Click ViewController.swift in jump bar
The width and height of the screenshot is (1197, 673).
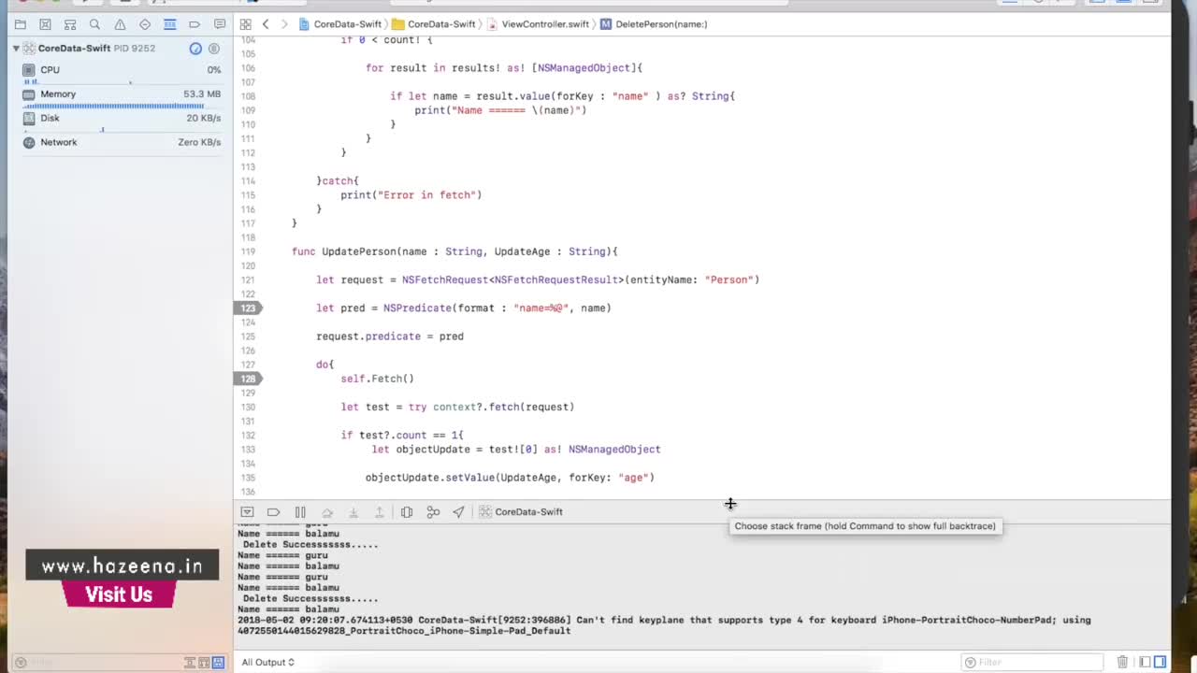coord(538,24)
